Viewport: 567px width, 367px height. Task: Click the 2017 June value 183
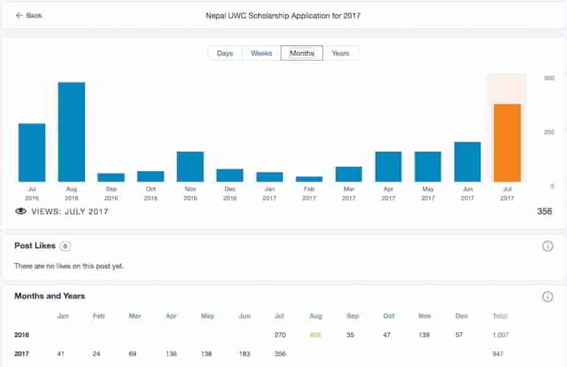(x=244, y=354)
